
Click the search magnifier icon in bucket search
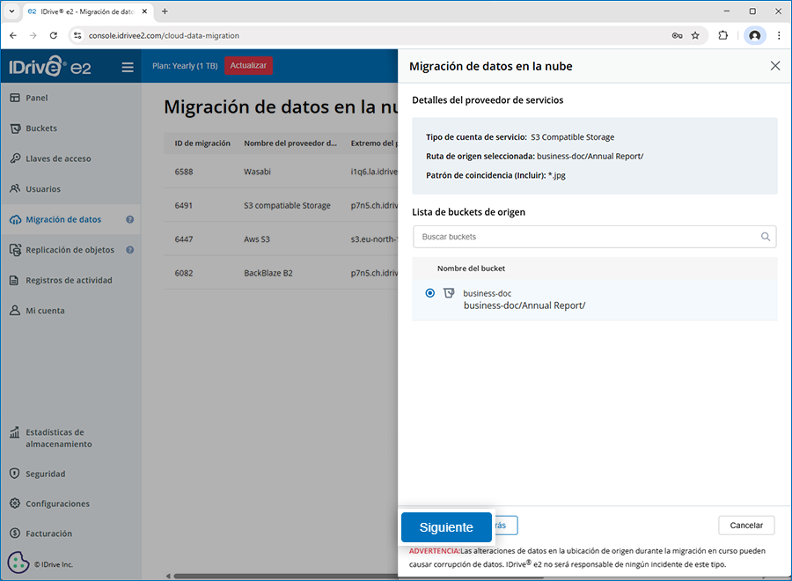coord(766,237)
